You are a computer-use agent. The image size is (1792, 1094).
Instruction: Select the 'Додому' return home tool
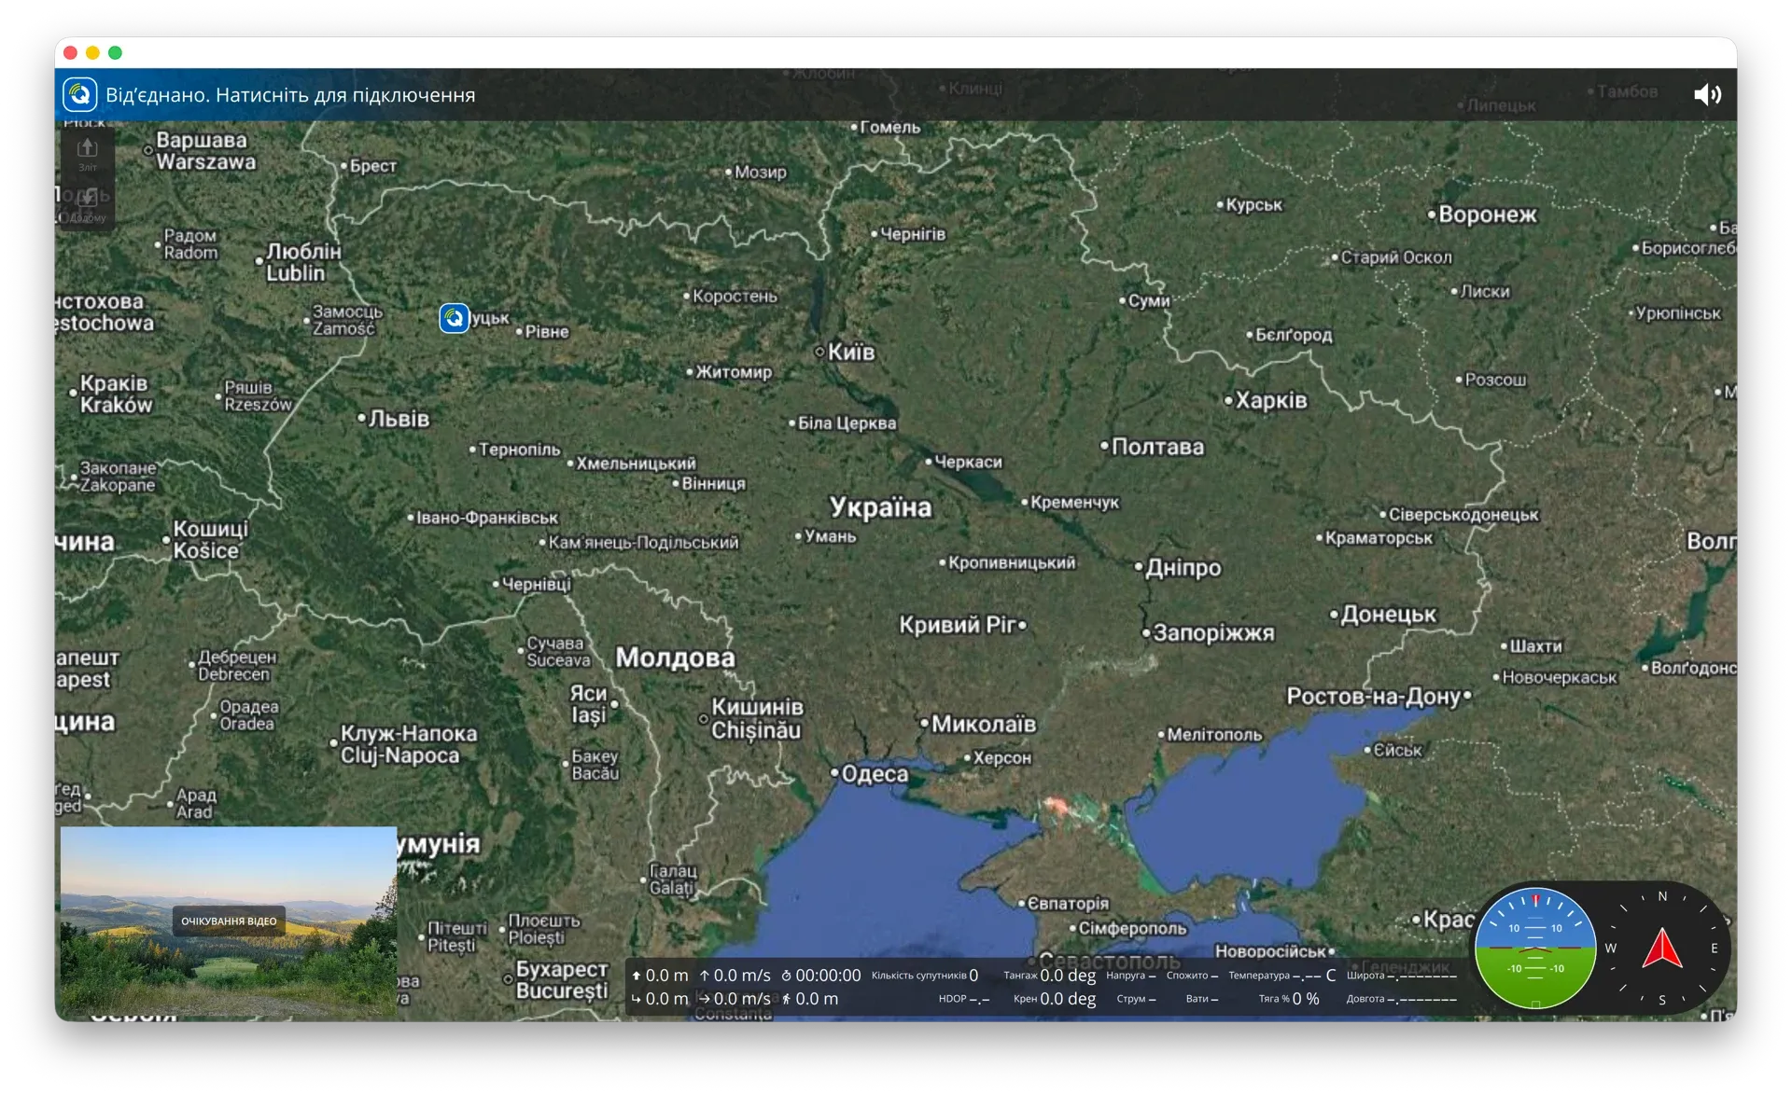click(x=87, y=205)
